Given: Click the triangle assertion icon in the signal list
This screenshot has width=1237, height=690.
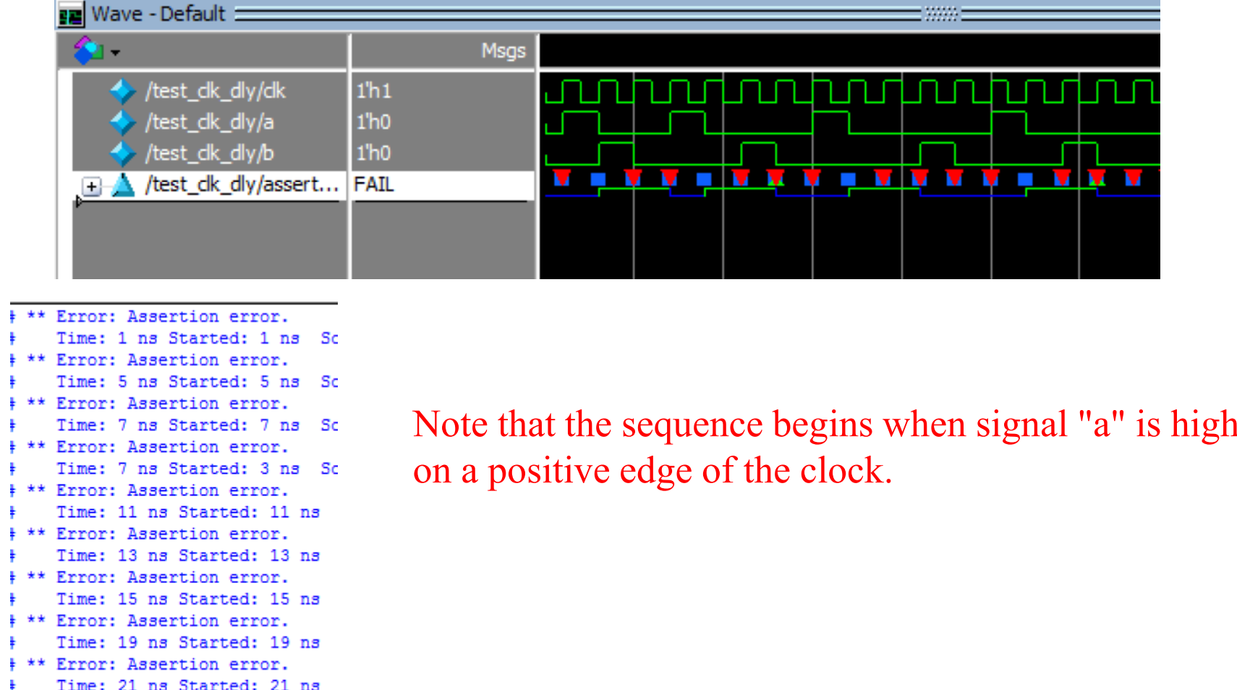Looking at the screenshot, I should (x=123, y=185).
